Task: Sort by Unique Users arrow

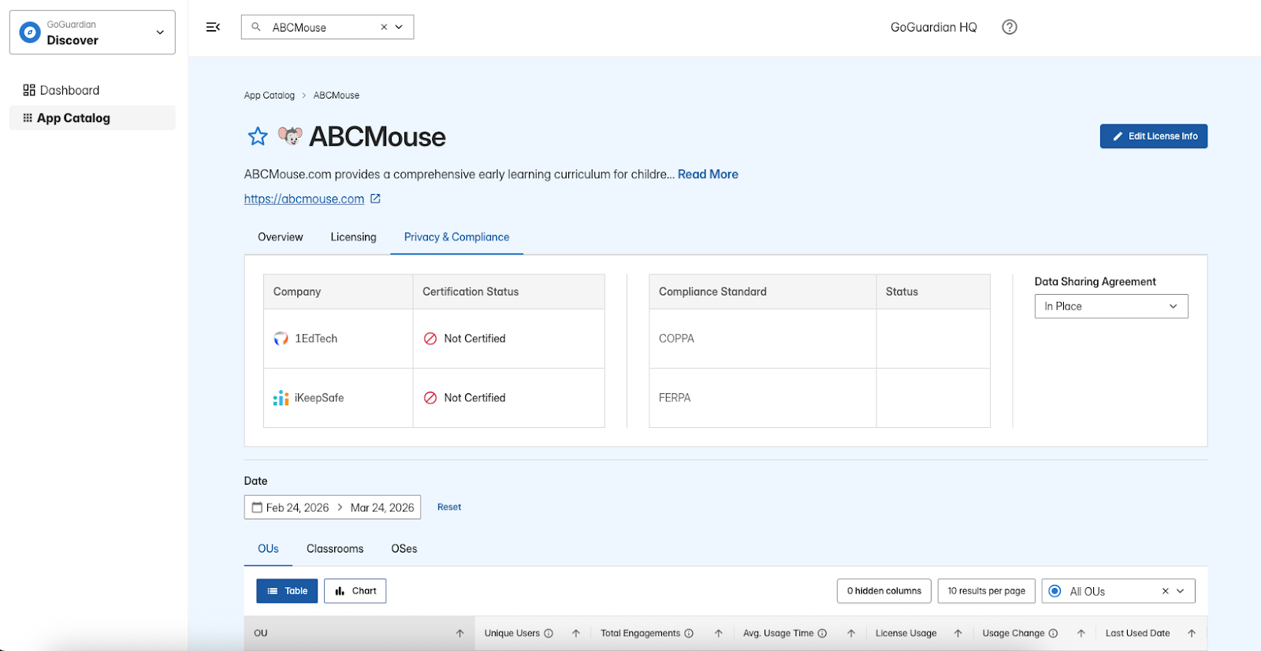Action: point(576,634)
